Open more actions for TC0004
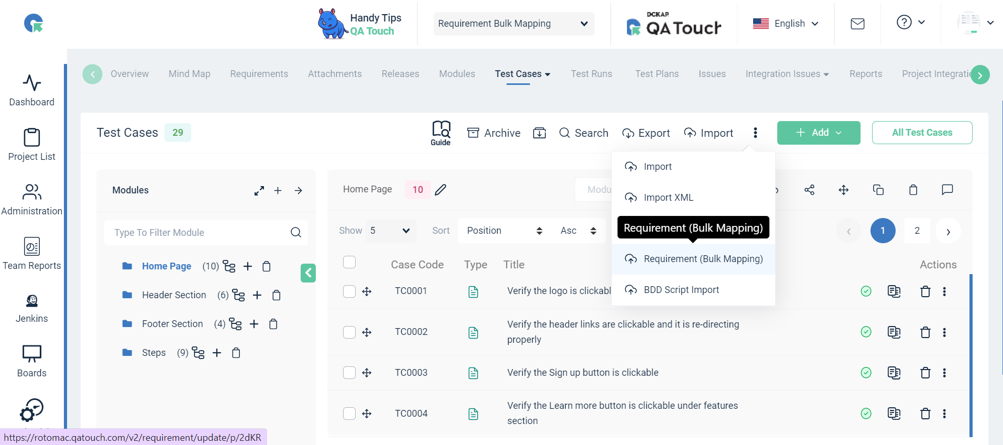The height and width of the screenshot is (445, 1003). pyautogui.click(x=944, y=414)
